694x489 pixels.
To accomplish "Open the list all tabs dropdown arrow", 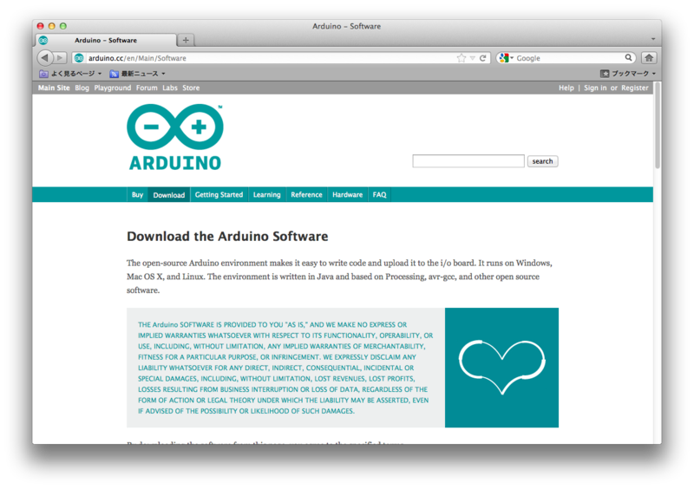I will [x=653, y=40].
